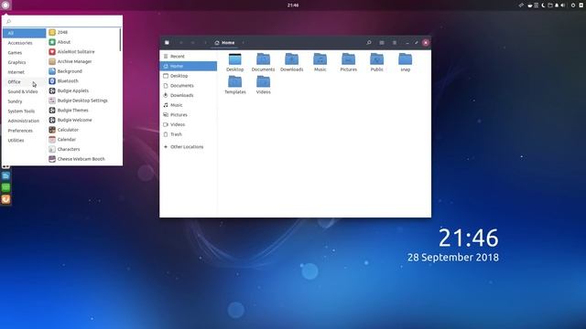The width and height of the screenshot is (586, 329).
Task: Open the Documents folder icon in Files
Action: click(263, 62)
